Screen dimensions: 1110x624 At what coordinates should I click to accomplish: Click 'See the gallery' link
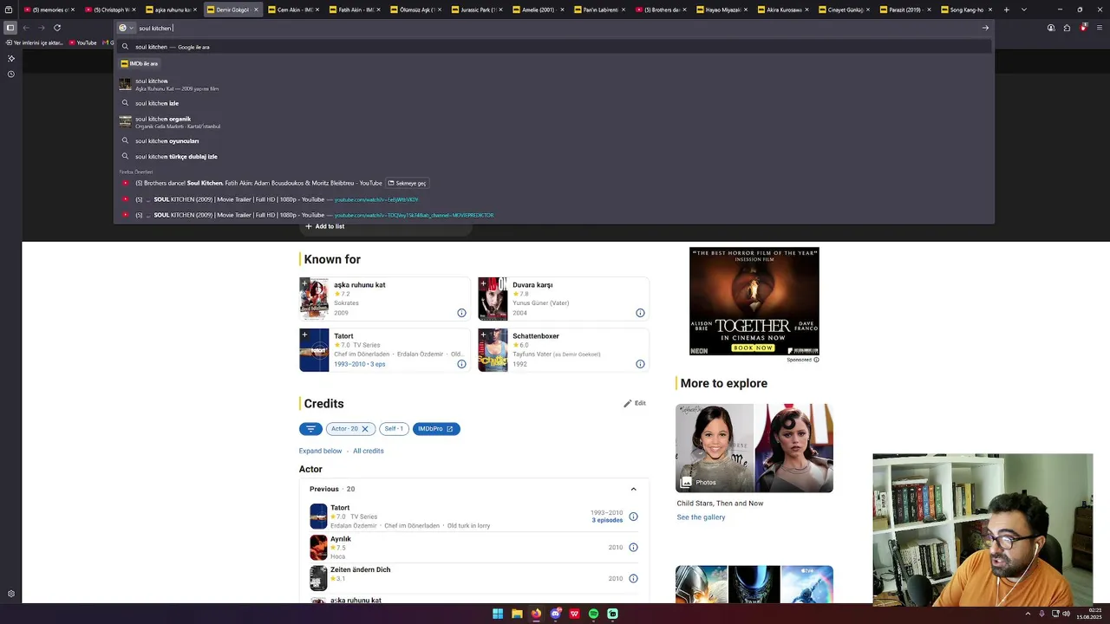[x=701, y=517]
